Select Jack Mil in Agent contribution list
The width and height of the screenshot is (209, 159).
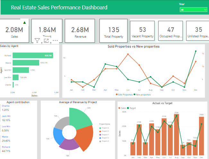(7, 118)
